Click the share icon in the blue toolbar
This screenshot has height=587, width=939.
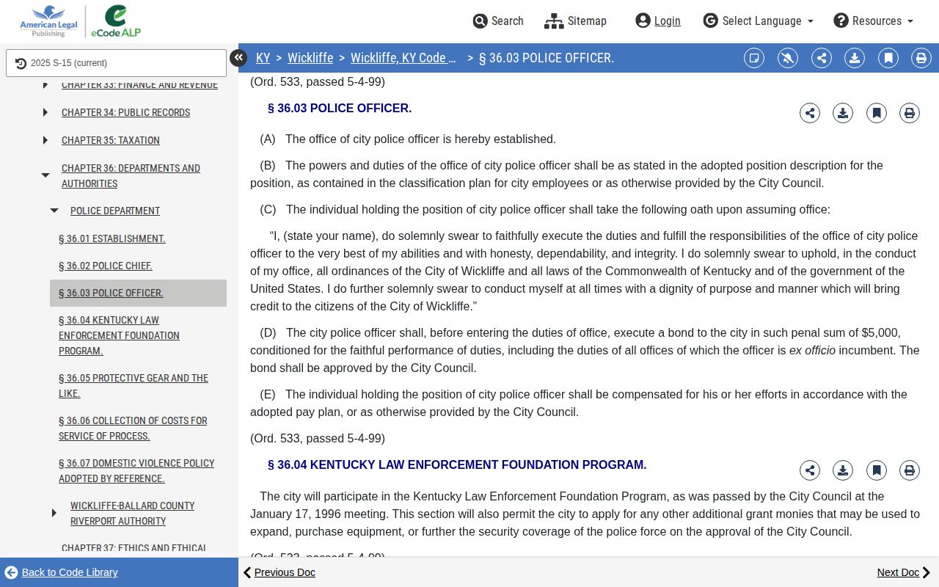[x=822, y=58]
